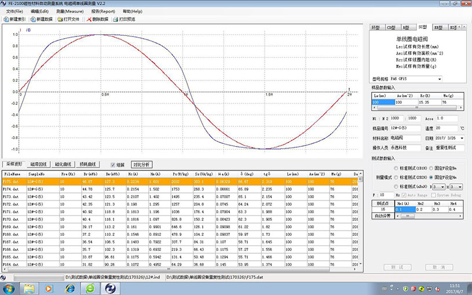The width and height of the screenshot is (472, 295).
Task: Click the data table vertical scrollbar
Action: coord(360,218)
